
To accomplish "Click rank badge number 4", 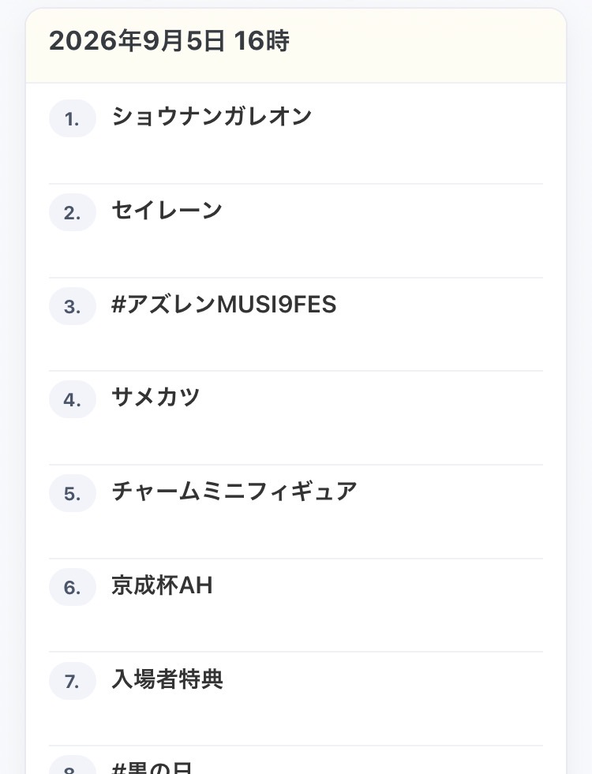I will pyautogui.click(x=72, y=399).
